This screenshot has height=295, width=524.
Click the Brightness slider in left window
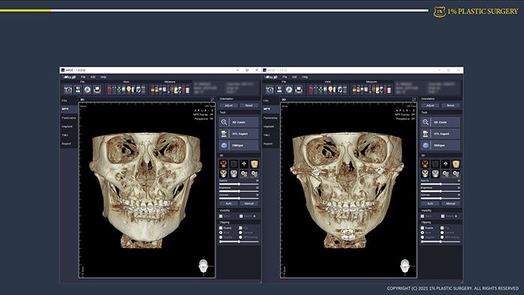239,191
